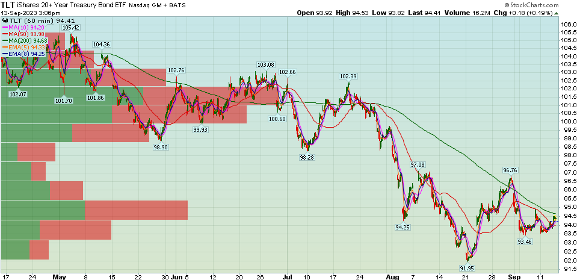Click the 98.28 low price label

[307, 157]
